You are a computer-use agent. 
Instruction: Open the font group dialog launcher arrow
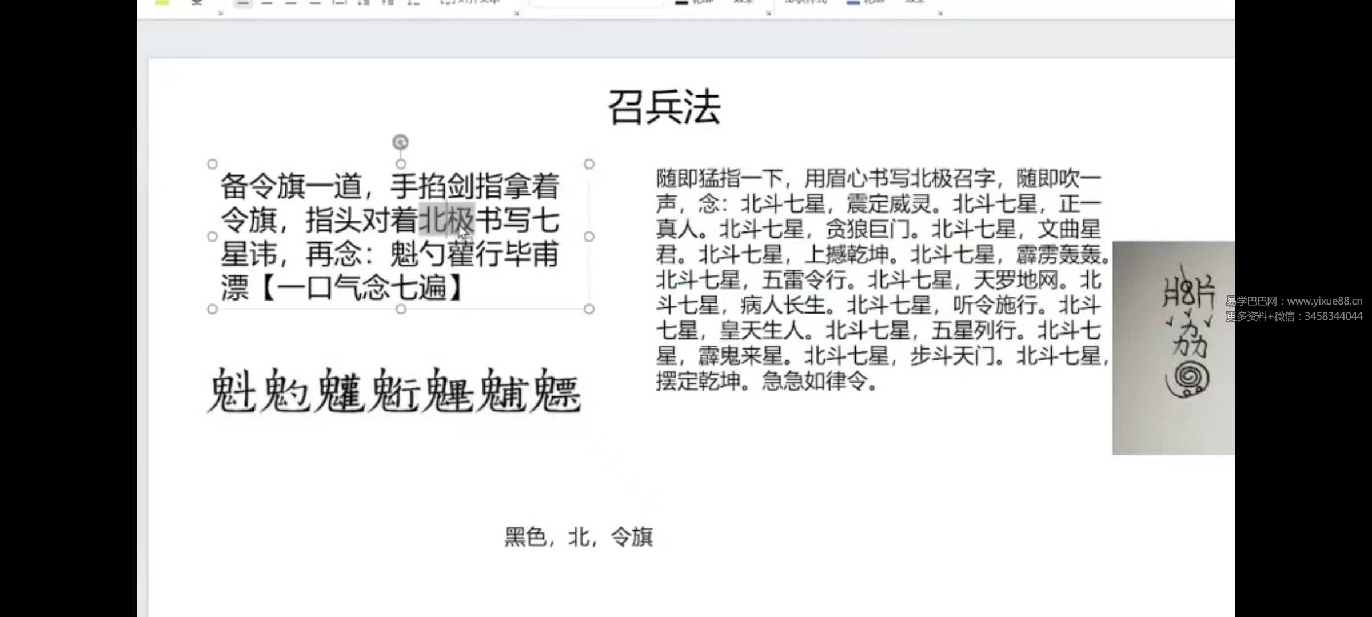[x=220, y=13]
